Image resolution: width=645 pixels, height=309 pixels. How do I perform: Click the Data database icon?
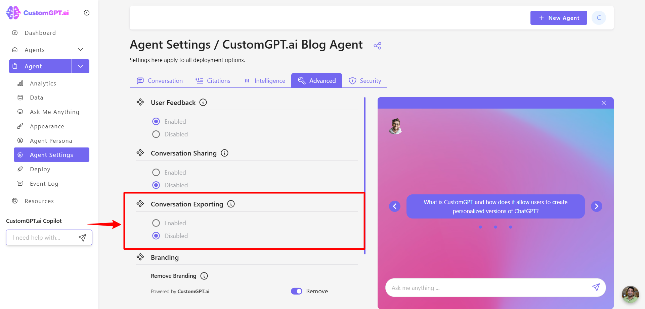click(x=20, y=98)
